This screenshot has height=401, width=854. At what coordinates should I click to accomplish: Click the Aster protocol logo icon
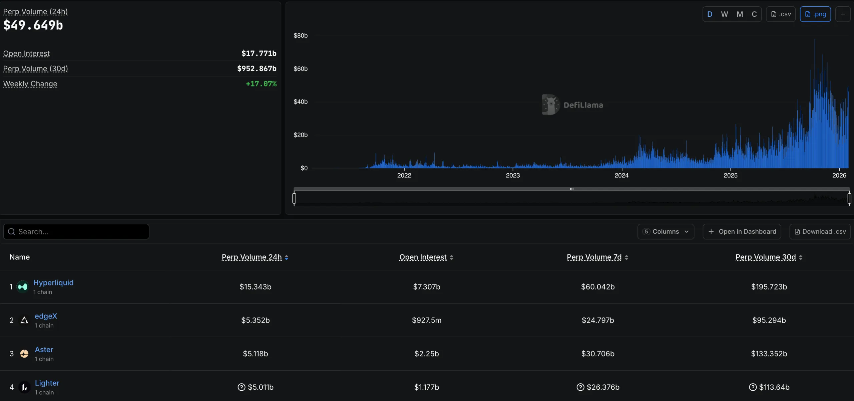[x=24, y=354]
